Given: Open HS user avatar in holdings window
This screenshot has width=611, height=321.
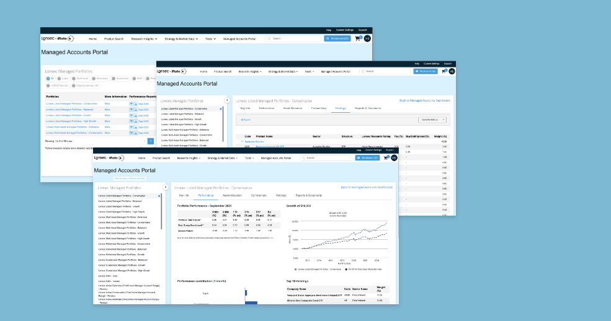Looking at the screenshot, I should pyautogui.click(x=452, y=71).
